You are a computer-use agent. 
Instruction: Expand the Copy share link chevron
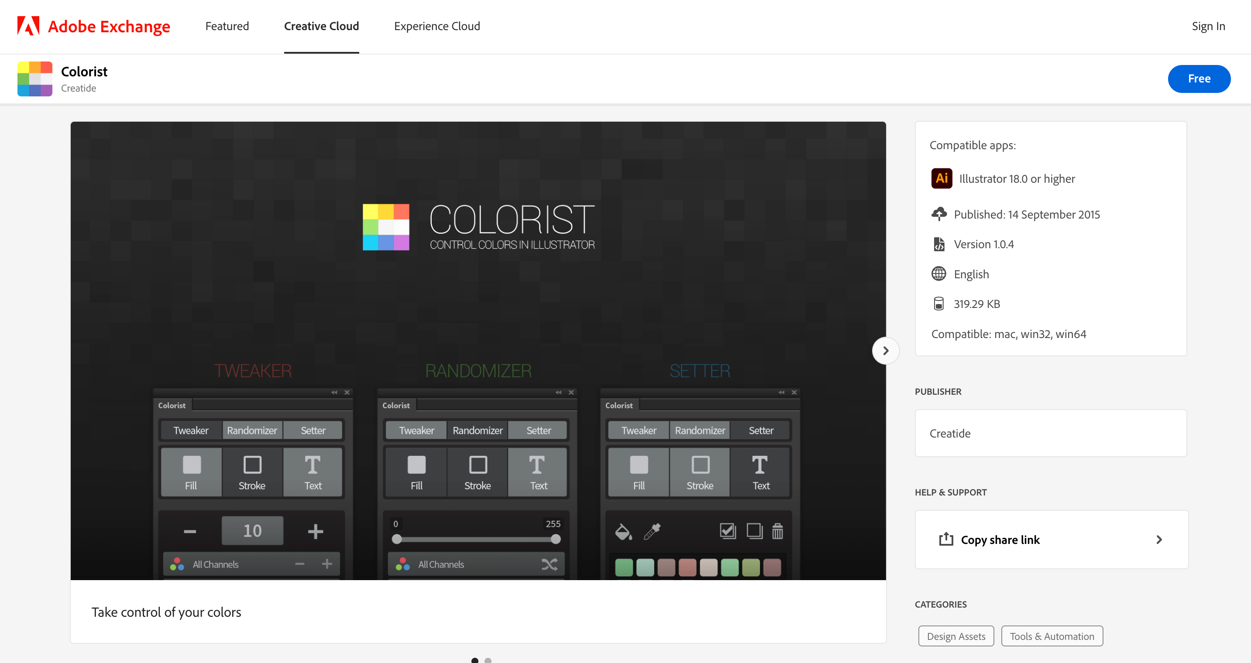pos(1159,539)
